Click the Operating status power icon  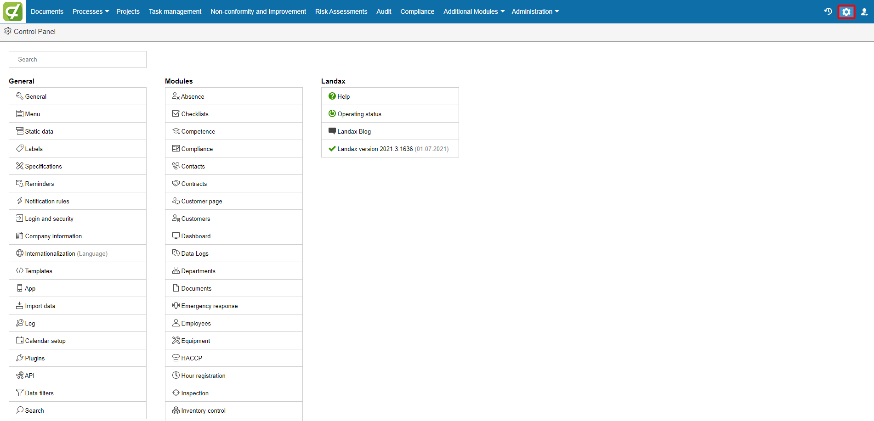point(332,114)
